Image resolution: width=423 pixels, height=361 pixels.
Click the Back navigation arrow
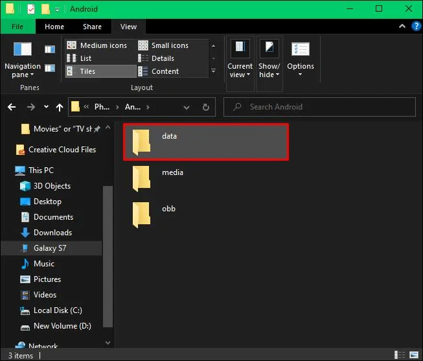pos(12,107)
